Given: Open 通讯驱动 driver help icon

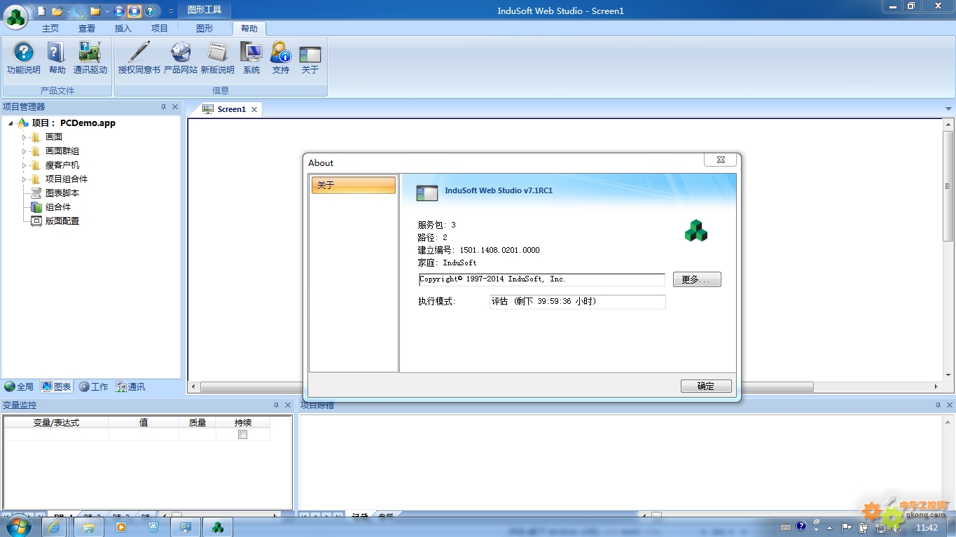Looking at the screenshot, I should click(90, 57).
